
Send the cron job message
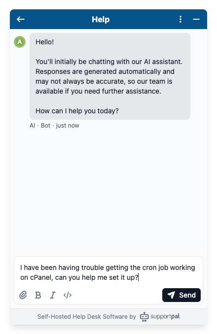[x=181, y=295]
